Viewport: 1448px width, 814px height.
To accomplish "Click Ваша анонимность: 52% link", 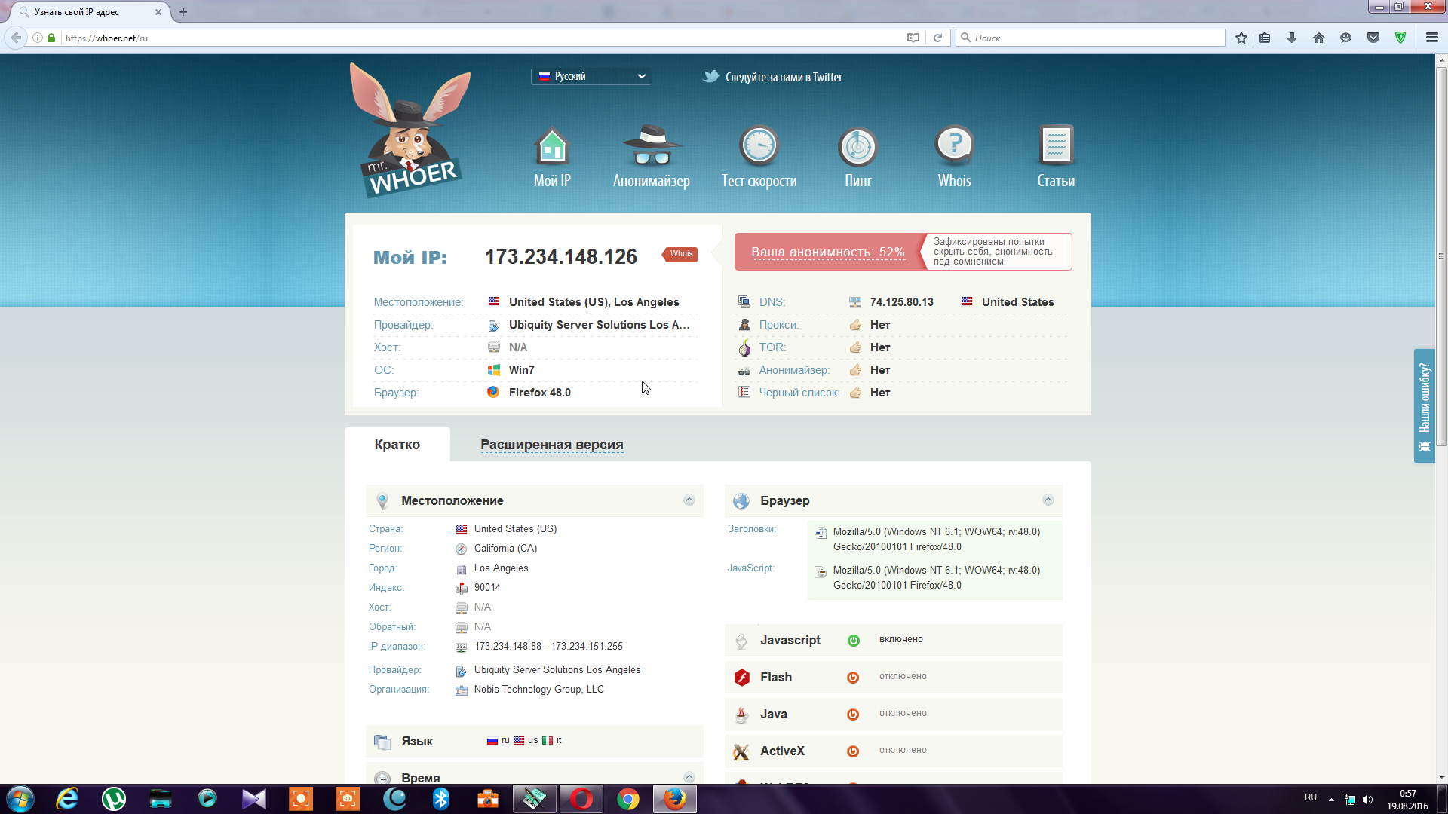I will (827, 252).
